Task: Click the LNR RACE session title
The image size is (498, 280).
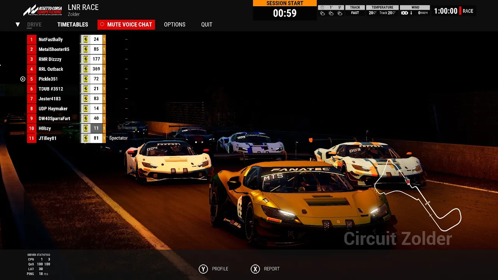Action: point(83,7)
